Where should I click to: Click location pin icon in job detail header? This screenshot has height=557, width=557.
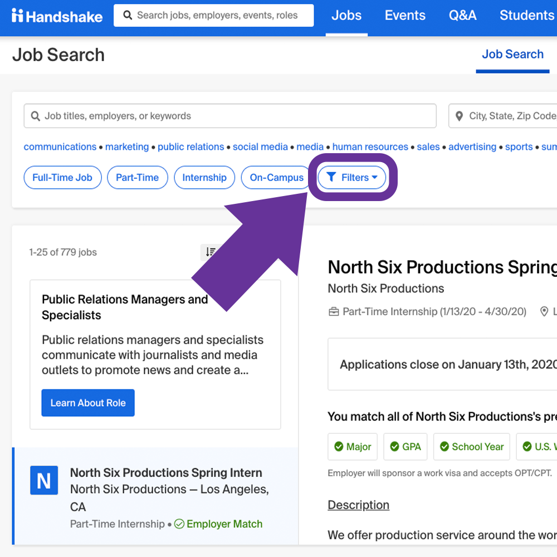coord(544,311)
